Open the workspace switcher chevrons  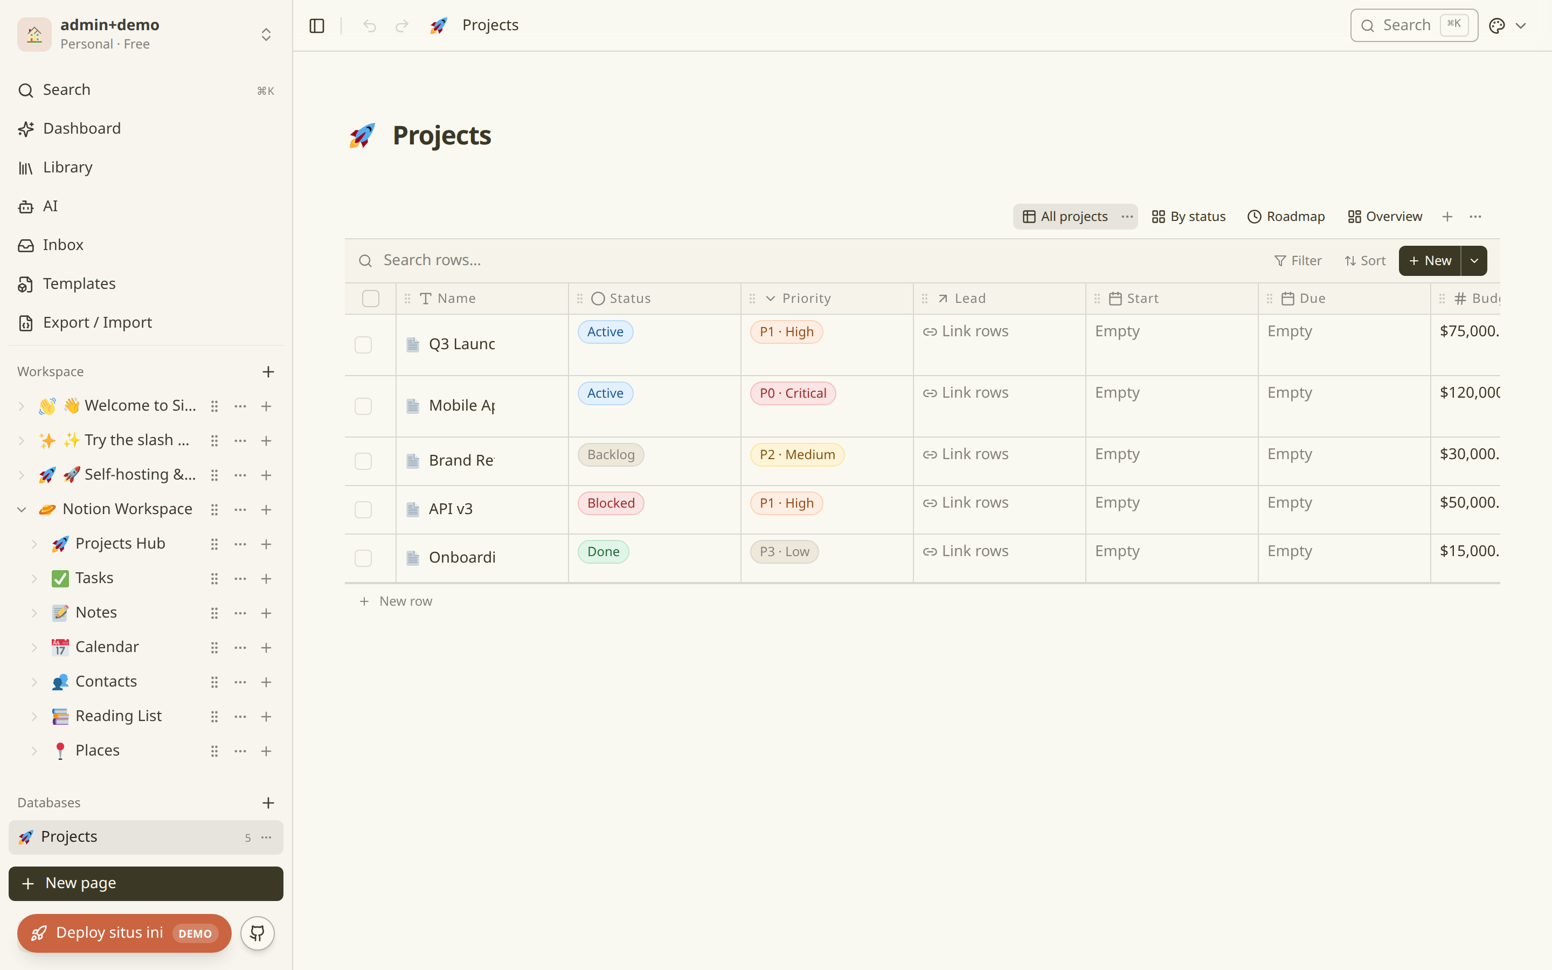point(266,34)
